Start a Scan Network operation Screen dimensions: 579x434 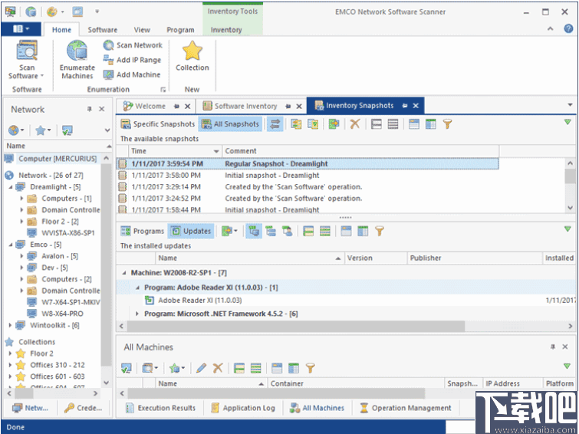click(133, 45)
